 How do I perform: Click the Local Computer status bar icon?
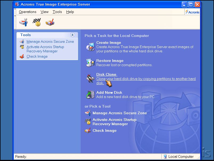tap(165, 156)
